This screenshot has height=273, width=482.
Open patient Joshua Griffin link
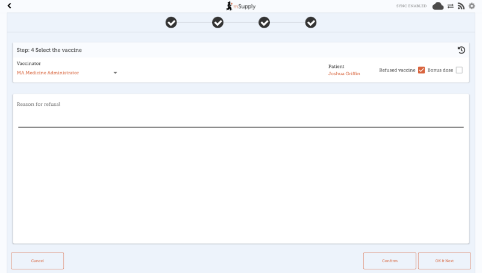pos(344,73)
